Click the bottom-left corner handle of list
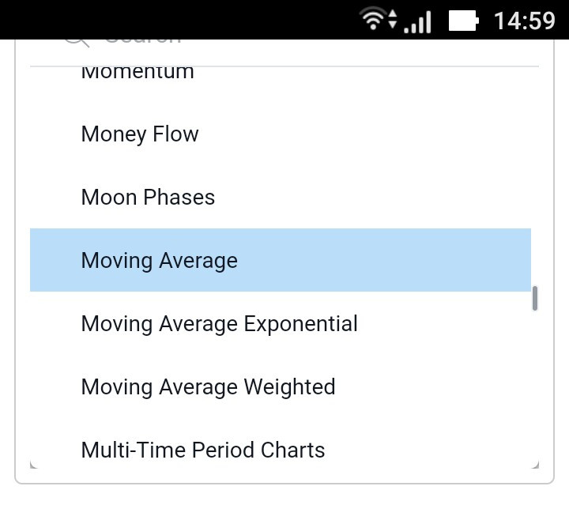The height and width of the screenshot is (505, 569). click(x=33, y=465)
